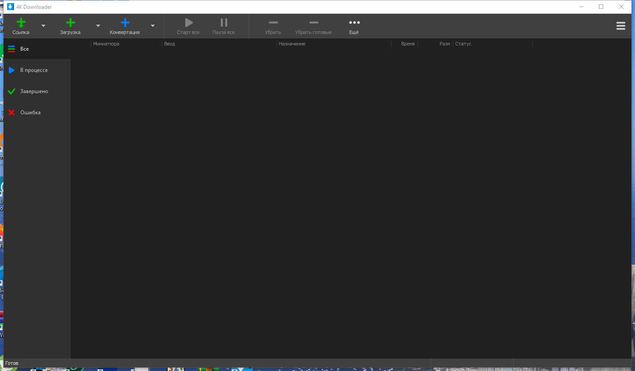Expand the dropdown arrow next to Конвертация

click(153, 26)
